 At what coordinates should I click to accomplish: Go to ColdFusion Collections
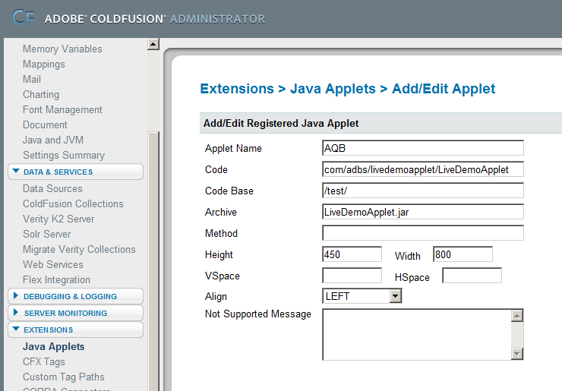(x=73, y=203)
